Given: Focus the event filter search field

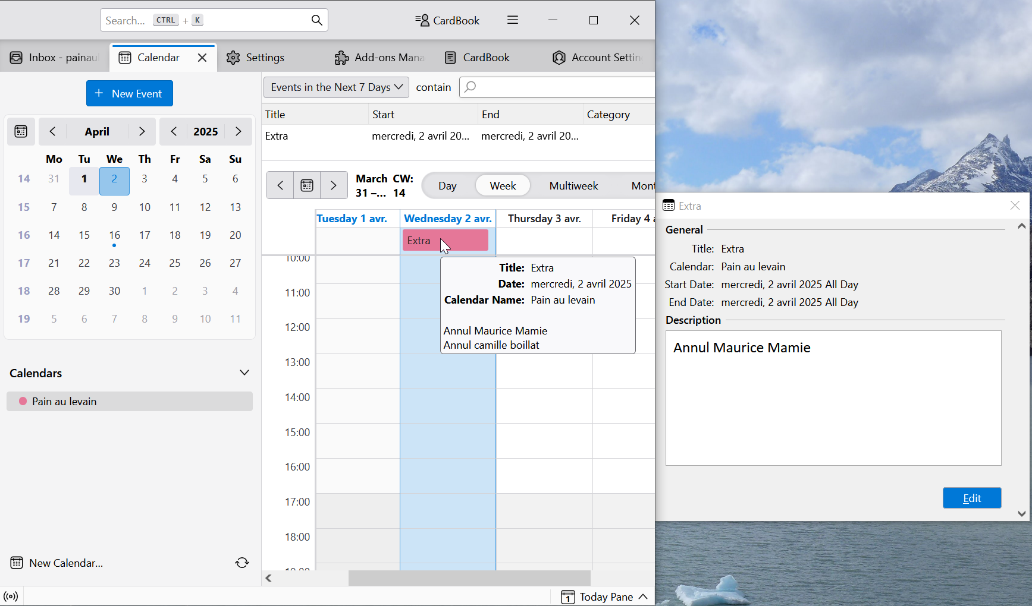Looking at the screenshot, I should (x=557, y=87).
